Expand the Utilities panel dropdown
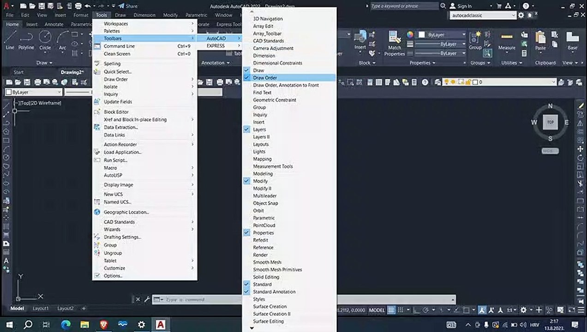 click(x=512, y=63)
